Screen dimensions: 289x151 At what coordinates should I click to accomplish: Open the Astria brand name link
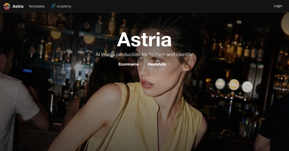[18, 6]
